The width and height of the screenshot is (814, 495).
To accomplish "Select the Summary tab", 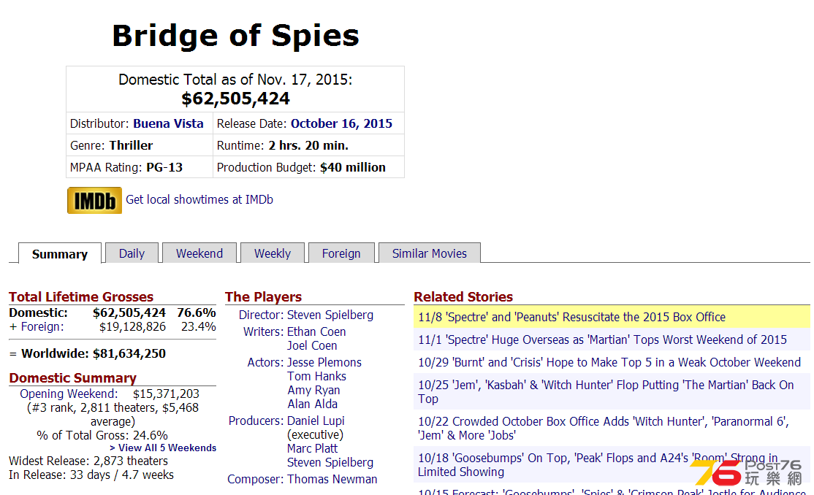I will click(60, 254).
